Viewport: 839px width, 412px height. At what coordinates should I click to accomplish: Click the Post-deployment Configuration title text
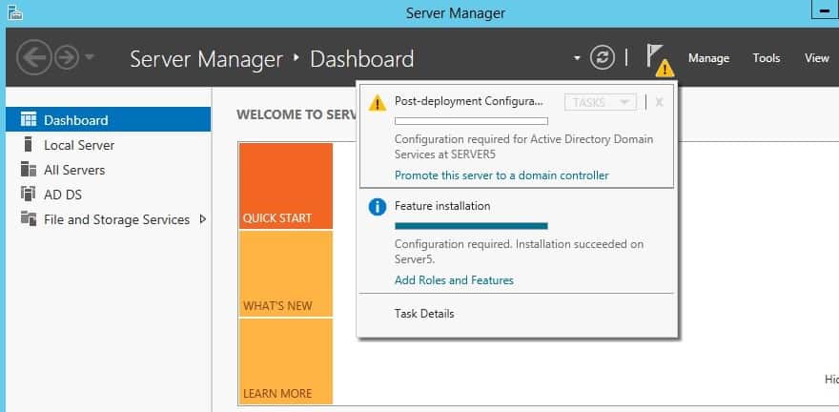(x=468, y=101)
